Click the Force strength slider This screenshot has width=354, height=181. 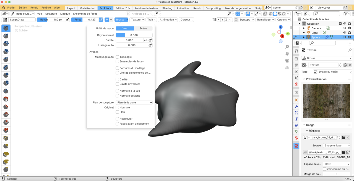84,20
